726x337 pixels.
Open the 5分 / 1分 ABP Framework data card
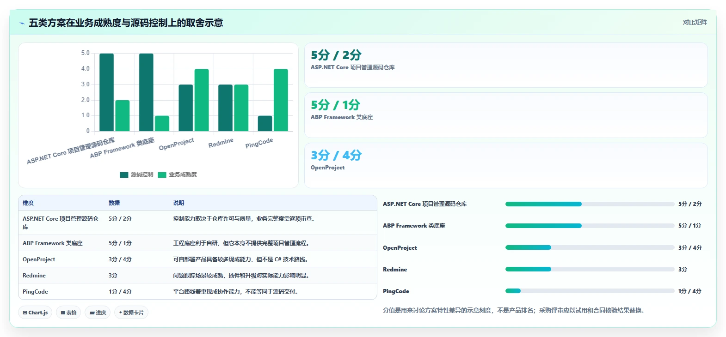click(x=506, y=115)
